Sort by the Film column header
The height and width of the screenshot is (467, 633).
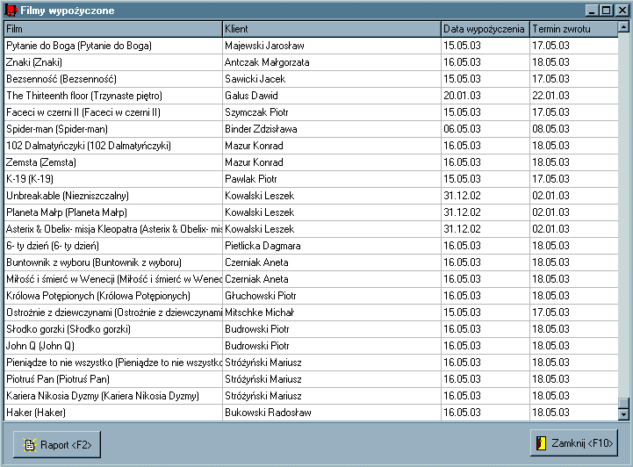(112, 29)
